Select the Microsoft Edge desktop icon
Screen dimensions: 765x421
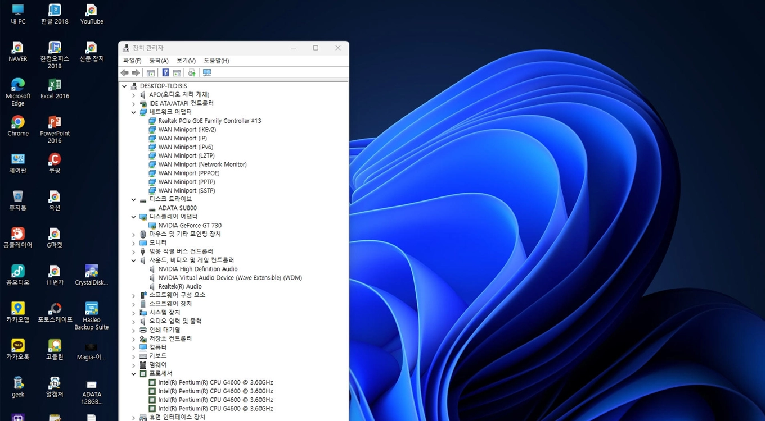[18, 92]
